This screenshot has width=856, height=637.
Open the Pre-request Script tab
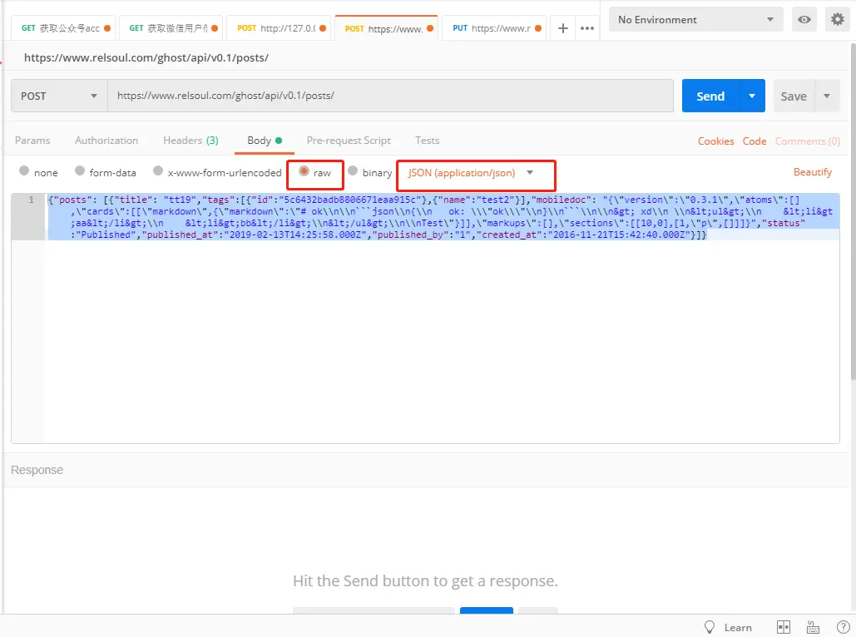(349, 141)
